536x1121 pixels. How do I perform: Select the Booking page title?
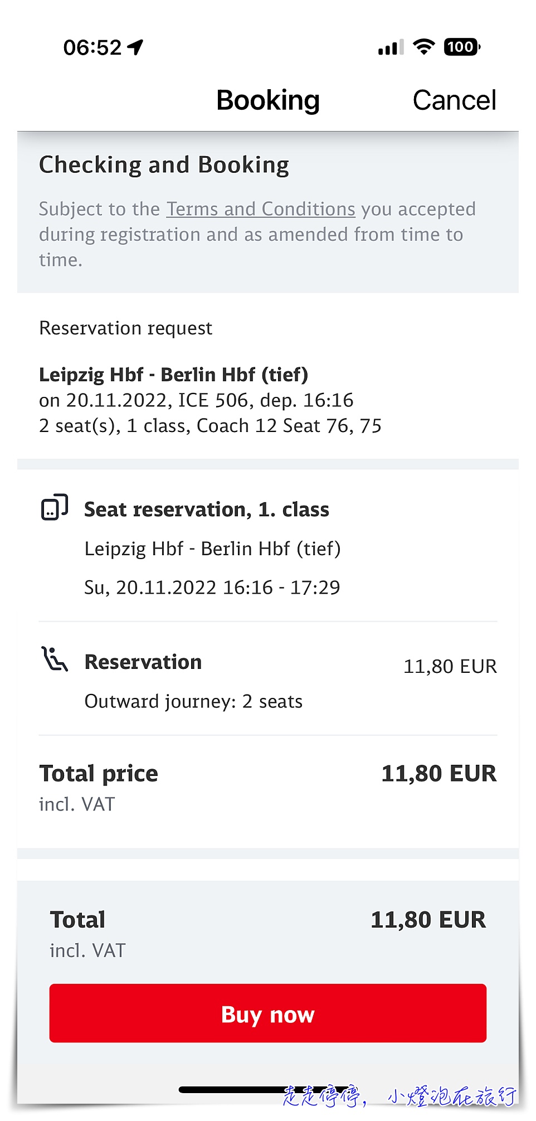pos(268,100)
